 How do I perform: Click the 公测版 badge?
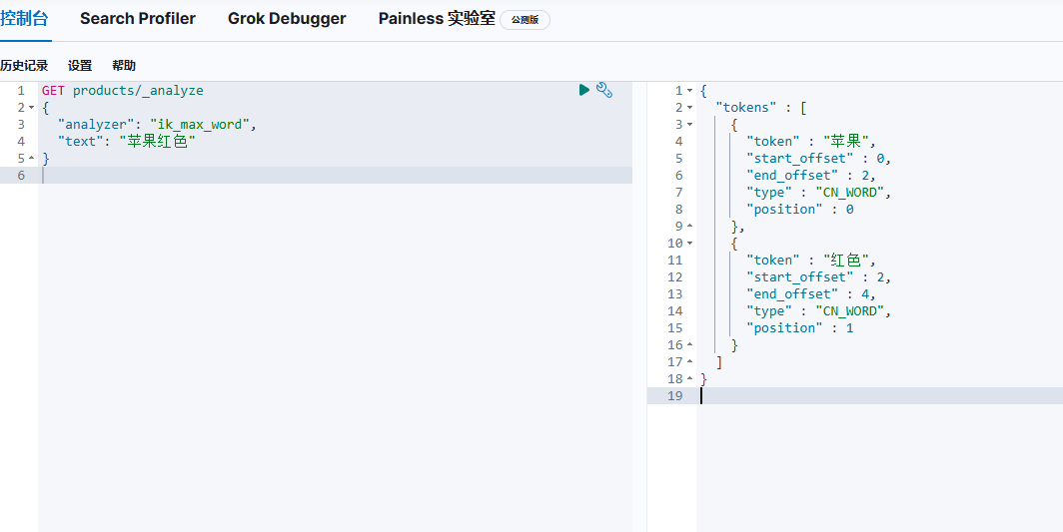point(525,20)
